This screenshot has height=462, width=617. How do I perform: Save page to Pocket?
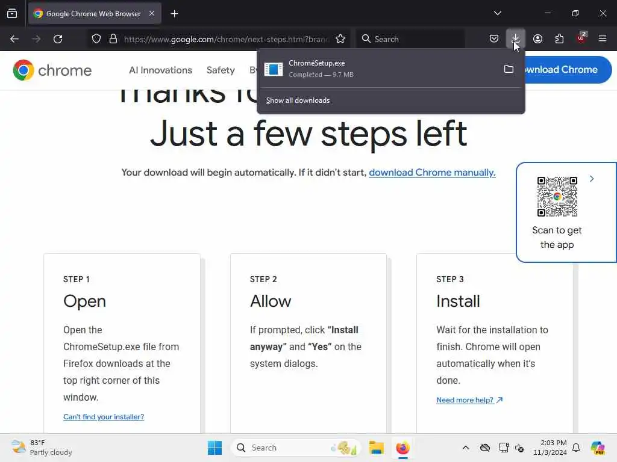point(494,39)
